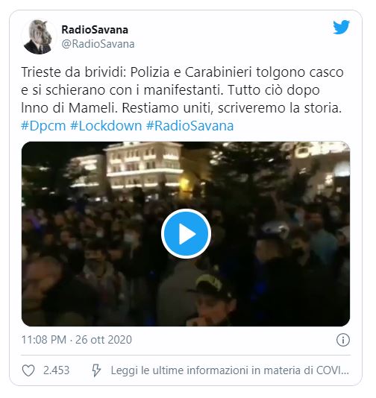Open the Leggi le ultime informazioni link

click(230, 370)
